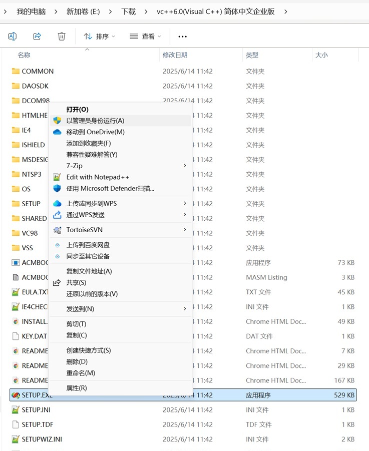Click the chevron after 新加卷 (E:) in breadcrumb
This screenshot has width=369, height=451.
(111, 12)
